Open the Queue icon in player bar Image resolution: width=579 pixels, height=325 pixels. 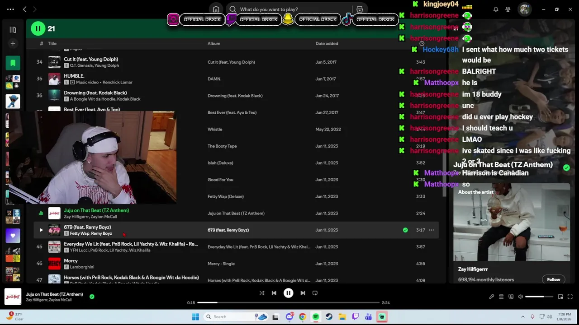pyautogui.click(x=501, y=297)
